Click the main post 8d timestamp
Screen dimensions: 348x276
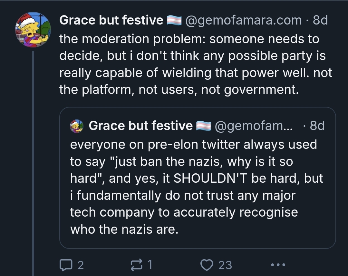320,20
